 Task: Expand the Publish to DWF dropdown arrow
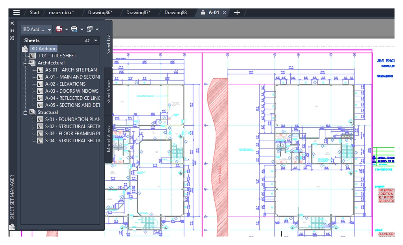click(x=67, y=29)
